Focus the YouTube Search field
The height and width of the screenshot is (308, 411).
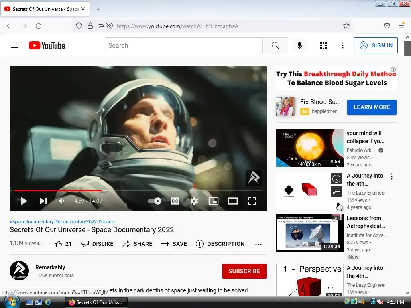(x=184, y=45)
